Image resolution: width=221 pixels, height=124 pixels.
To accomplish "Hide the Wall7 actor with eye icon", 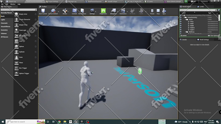I will (x=181, y=24).
